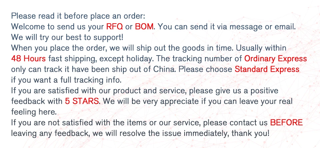The image size is (320, 148).
Task: Click the red Ordinary Express text
Action: click(x=275, y=59)
